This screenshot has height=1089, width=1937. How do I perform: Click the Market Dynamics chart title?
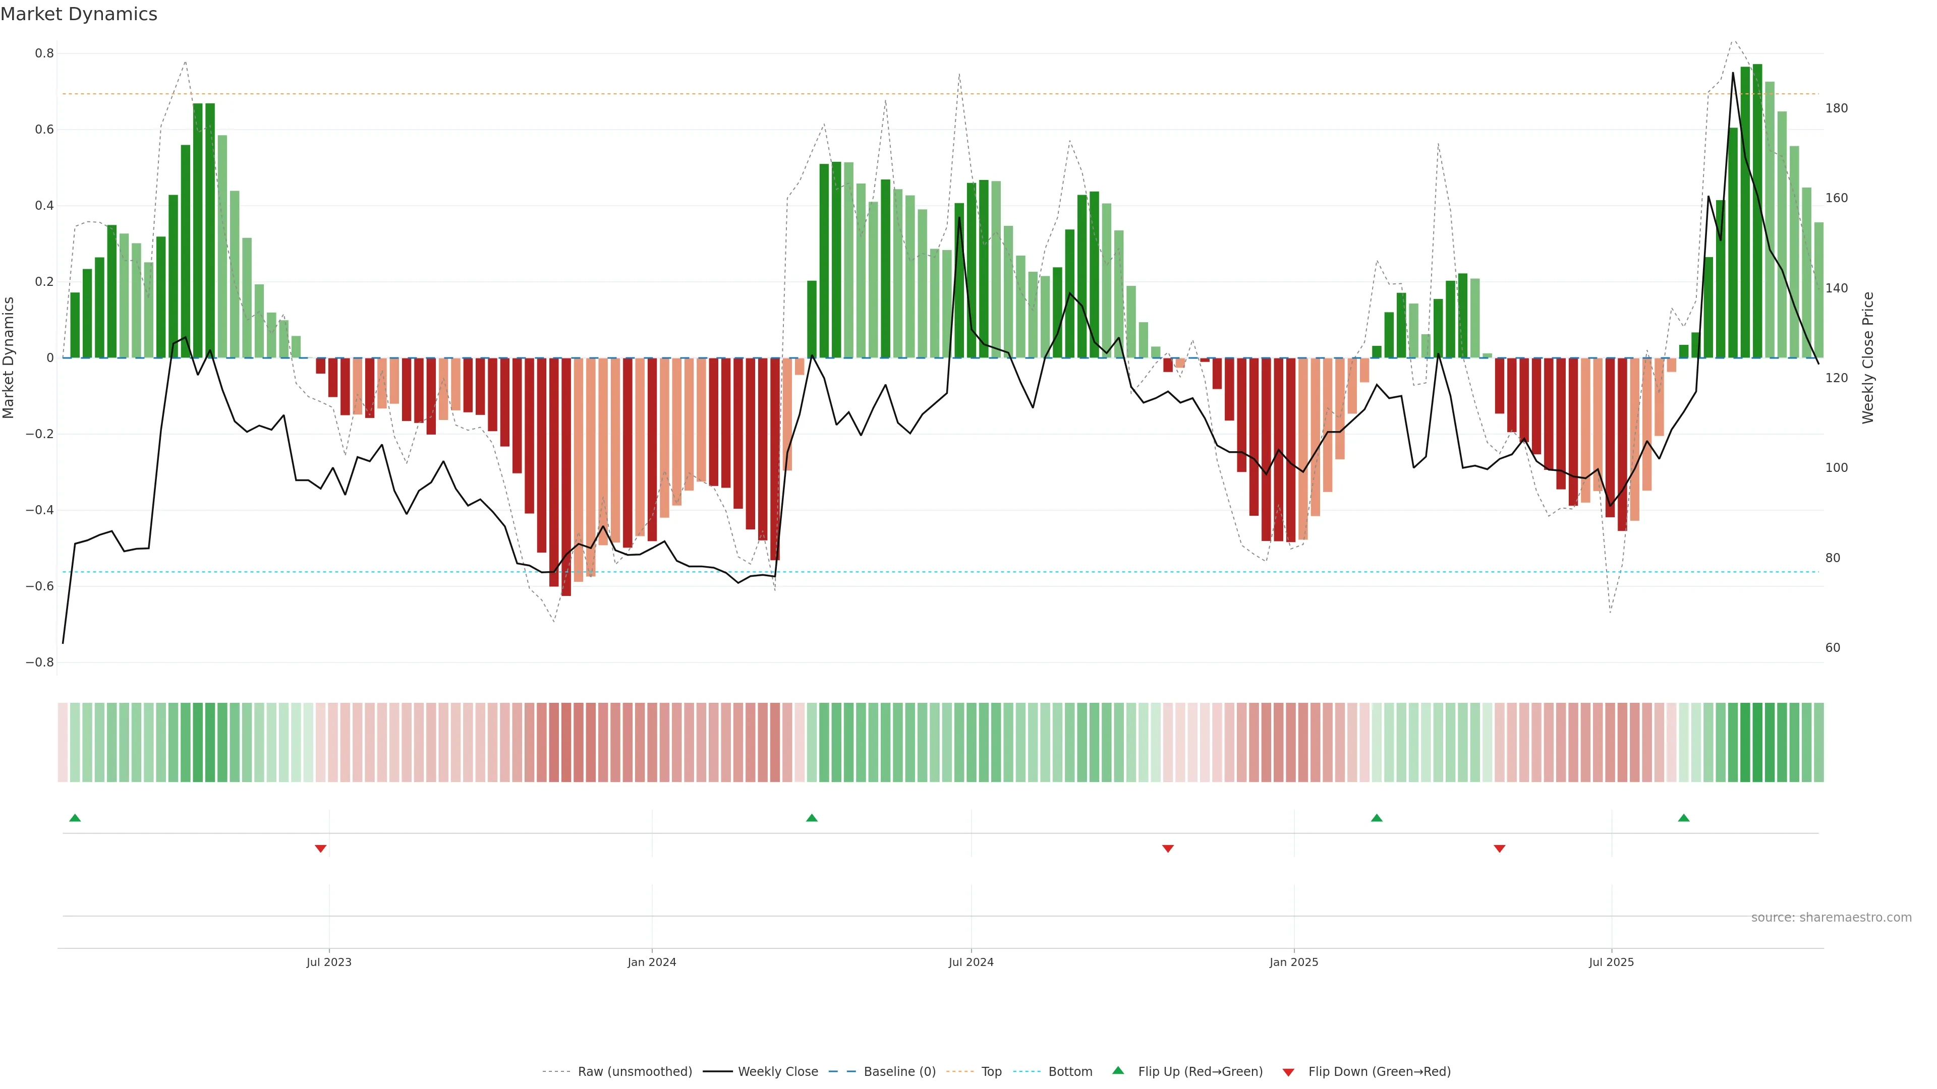79,14
